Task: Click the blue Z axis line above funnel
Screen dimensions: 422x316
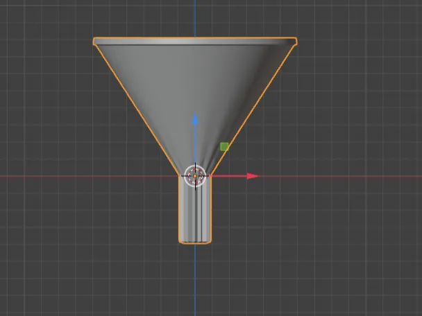Action: 195,18
